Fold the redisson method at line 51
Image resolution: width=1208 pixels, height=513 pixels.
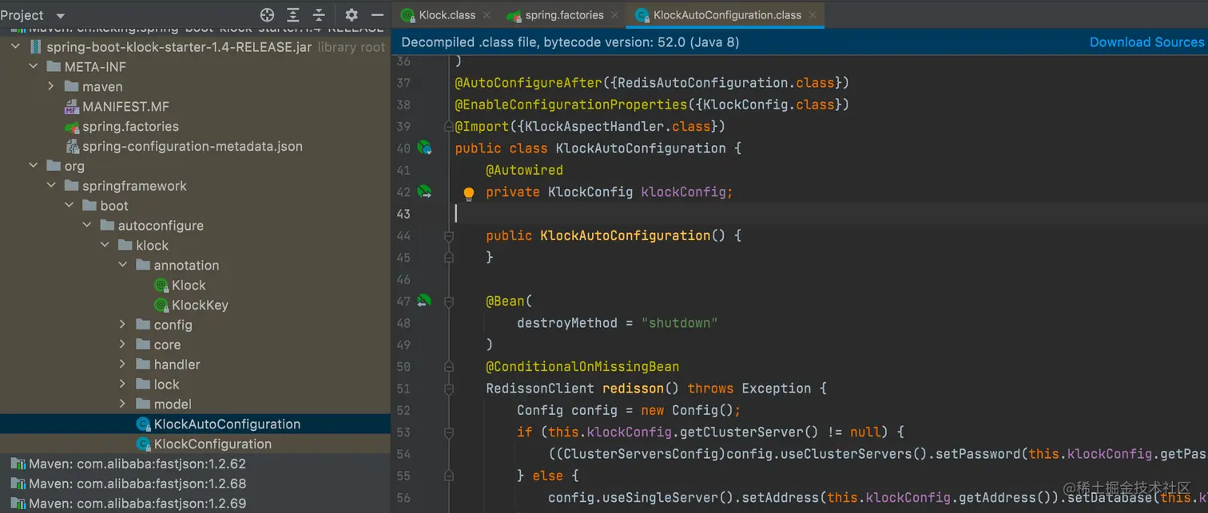(448, 389)
